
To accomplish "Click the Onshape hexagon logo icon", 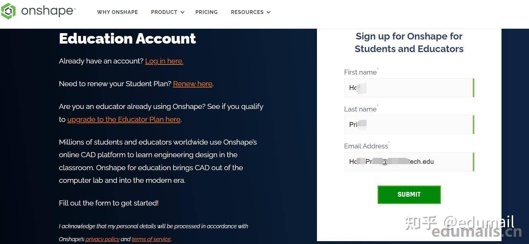I will pos(8,11).
